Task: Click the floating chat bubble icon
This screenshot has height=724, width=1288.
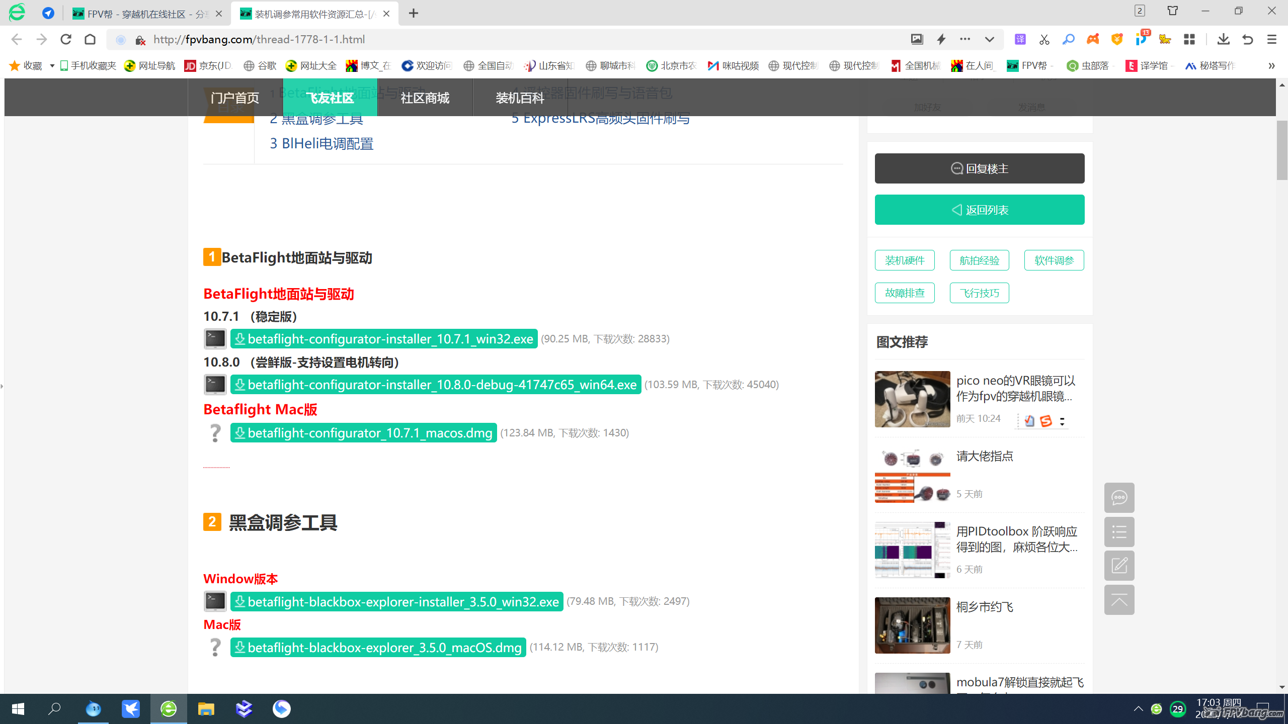Action: [1119, 498]
